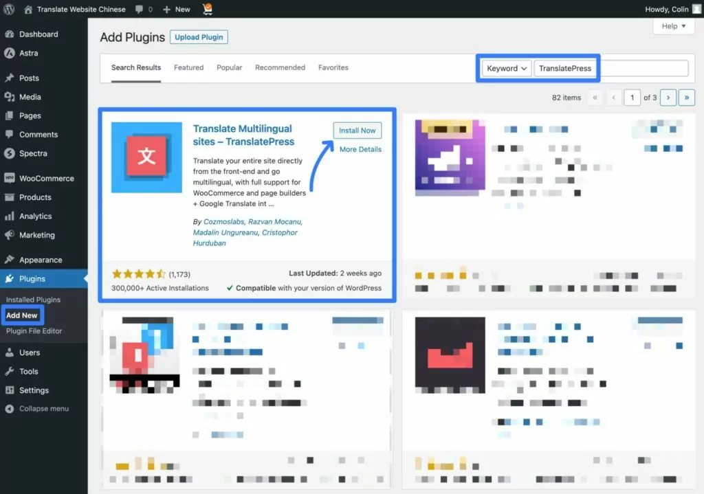Click the Comments speech bubble sidebar icon
The width and height of the screenshot is (704, 494).
coord(10,134)
